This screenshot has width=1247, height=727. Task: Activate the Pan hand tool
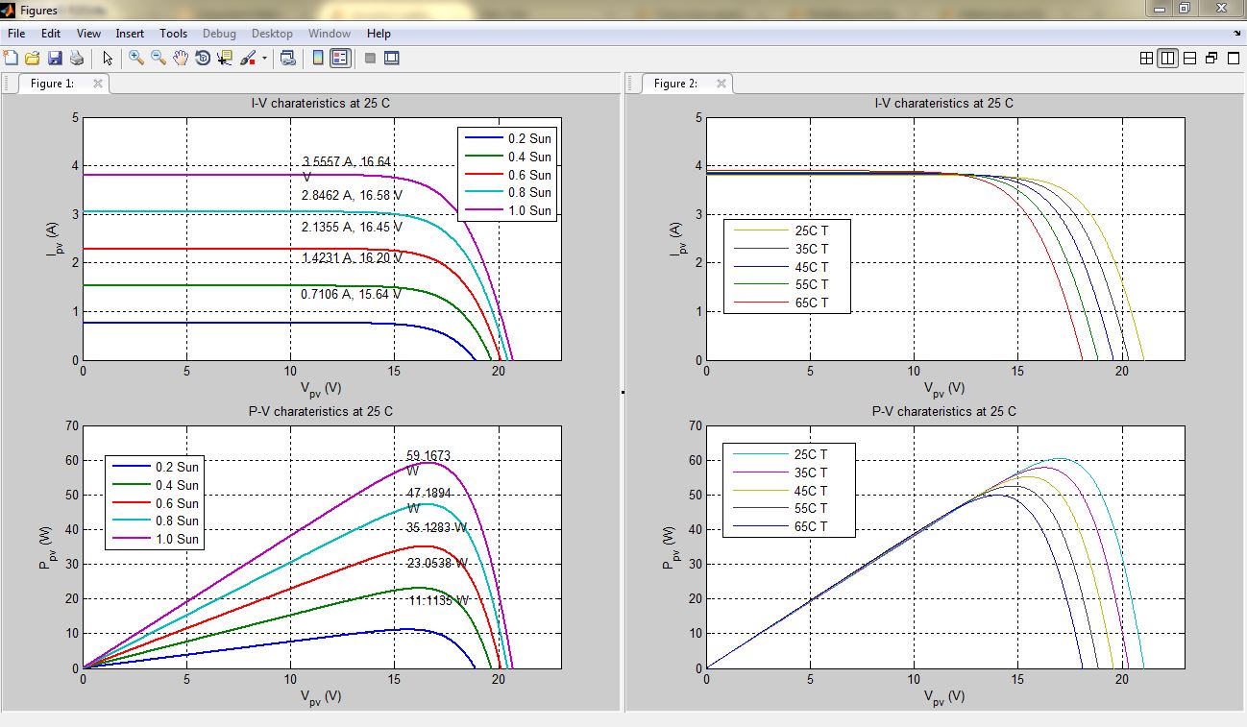[181, 58]
